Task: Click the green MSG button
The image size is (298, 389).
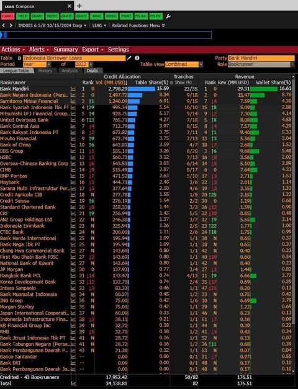Action: tap(97, 16)
